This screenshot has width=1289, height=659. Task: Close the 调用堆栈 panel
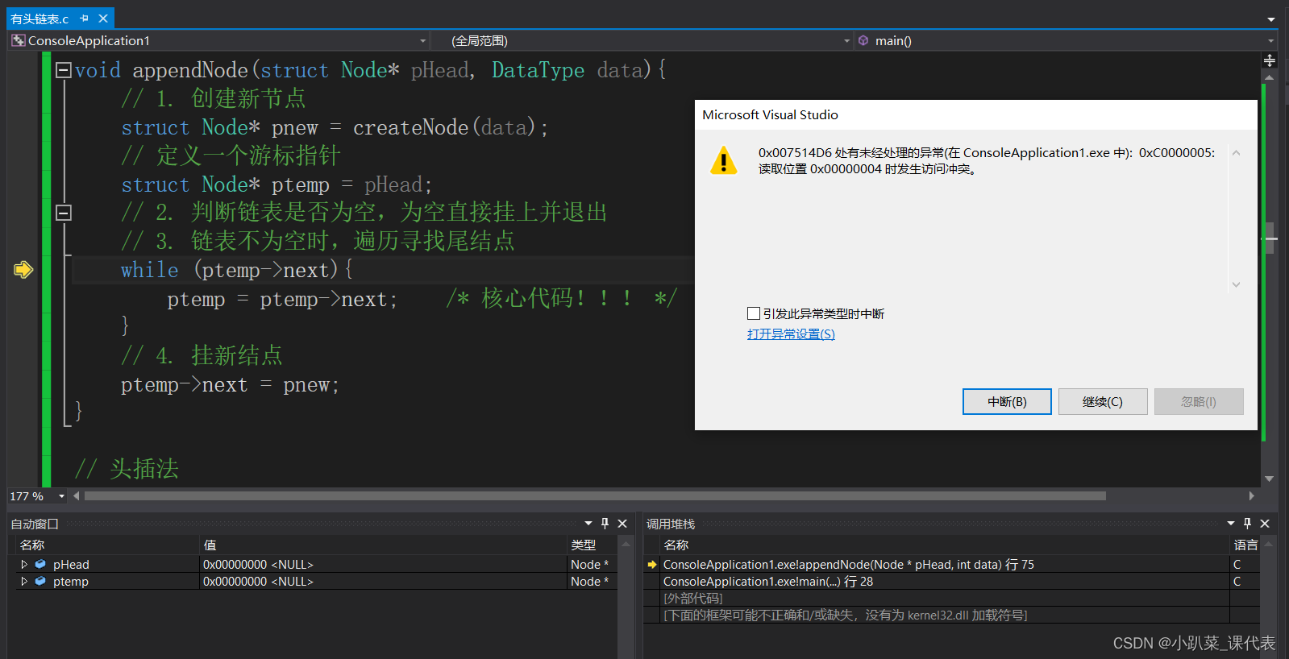[1265, 524]
